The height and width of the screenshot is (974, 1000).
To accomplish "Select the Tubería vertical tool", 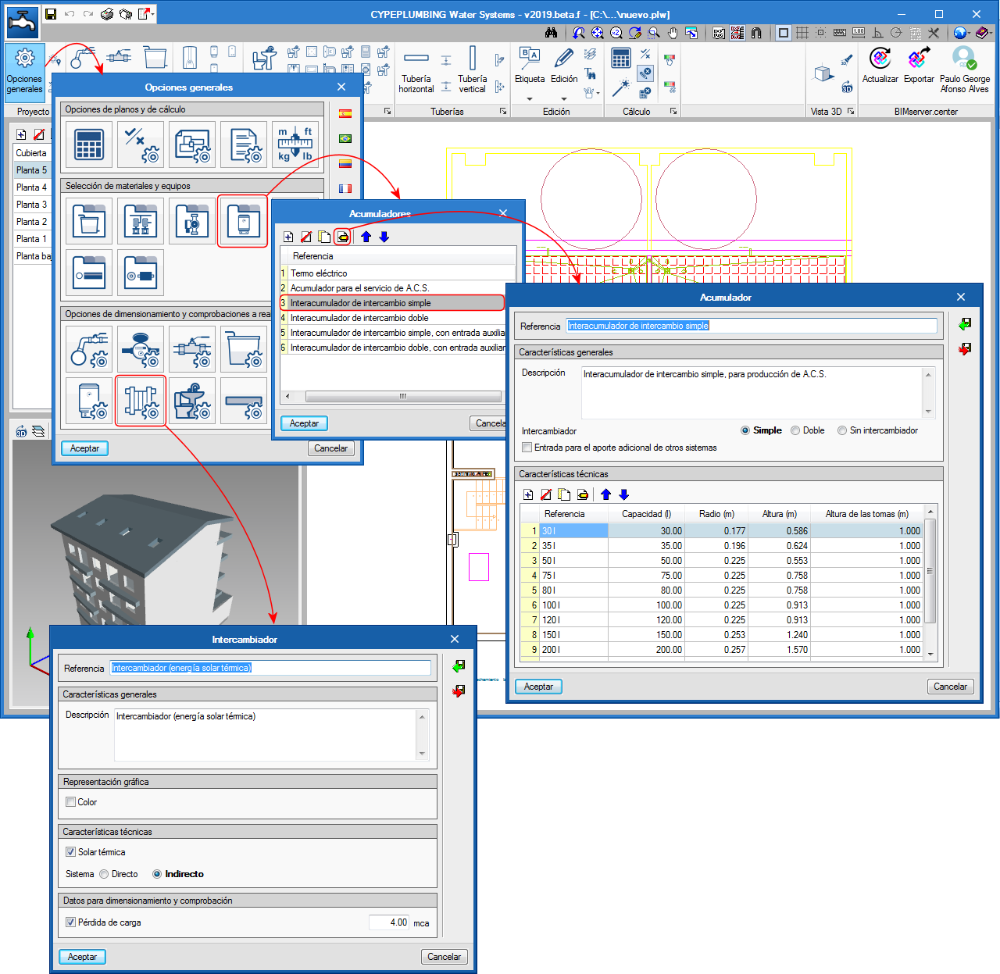I will click(472, 70).
